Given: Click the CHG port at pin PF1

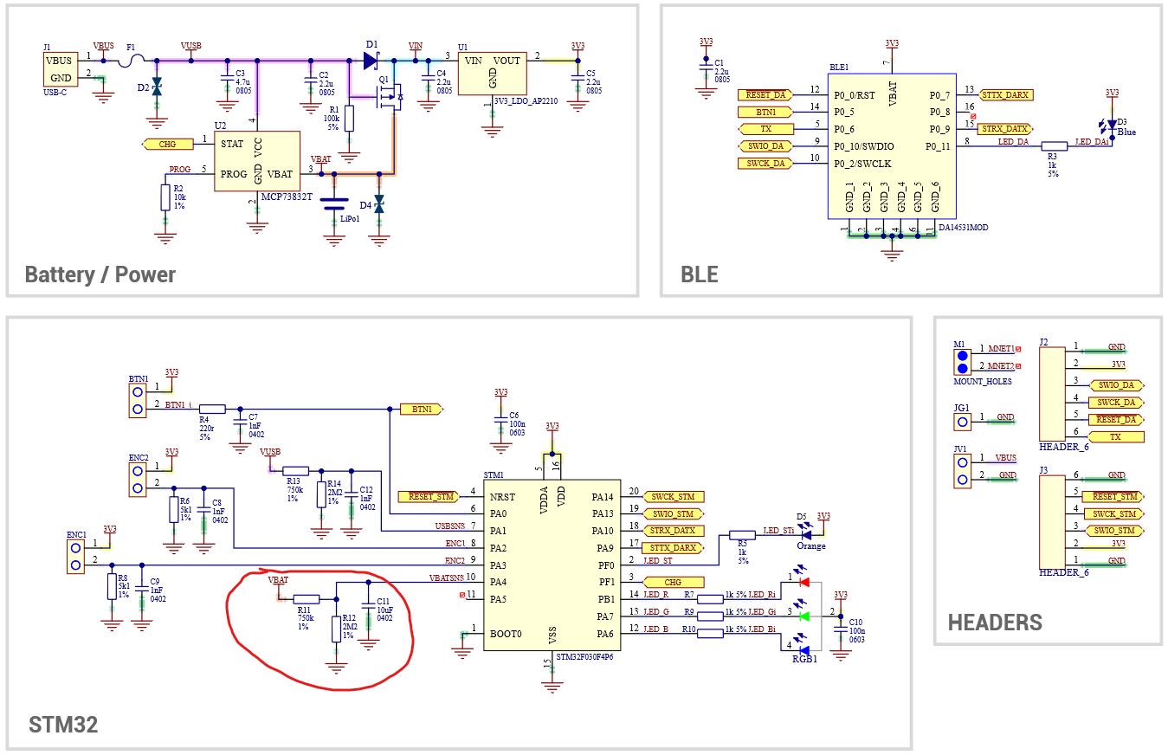Looking at the screenshot, I should click(672, 582).
